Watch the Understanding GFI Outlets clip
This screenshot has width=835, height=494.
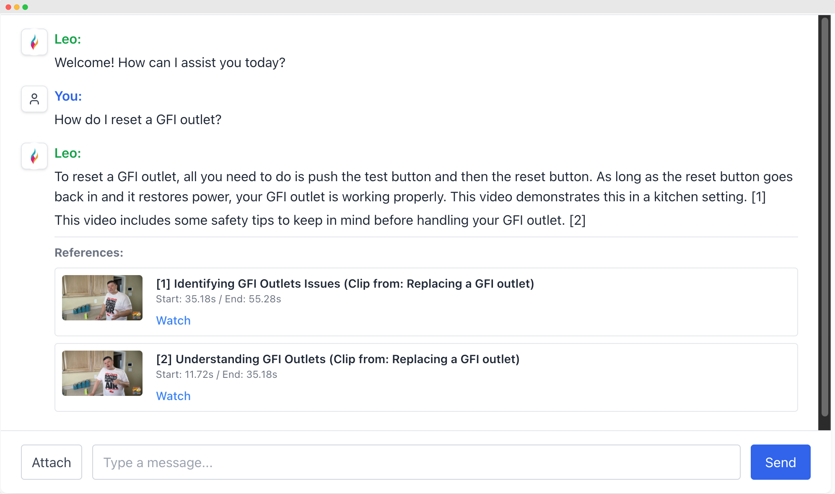(x=173, y=396)
